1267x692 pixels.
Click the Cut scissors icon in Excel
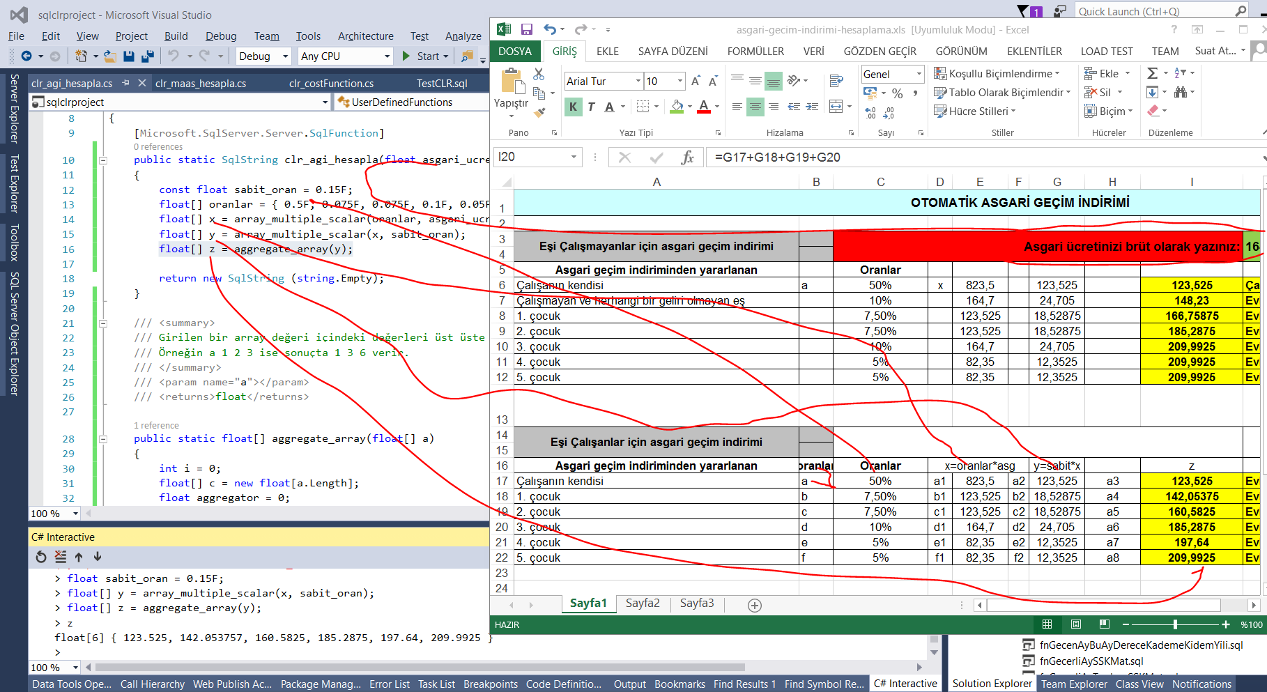pyautogui.click(x=539, y=74)
